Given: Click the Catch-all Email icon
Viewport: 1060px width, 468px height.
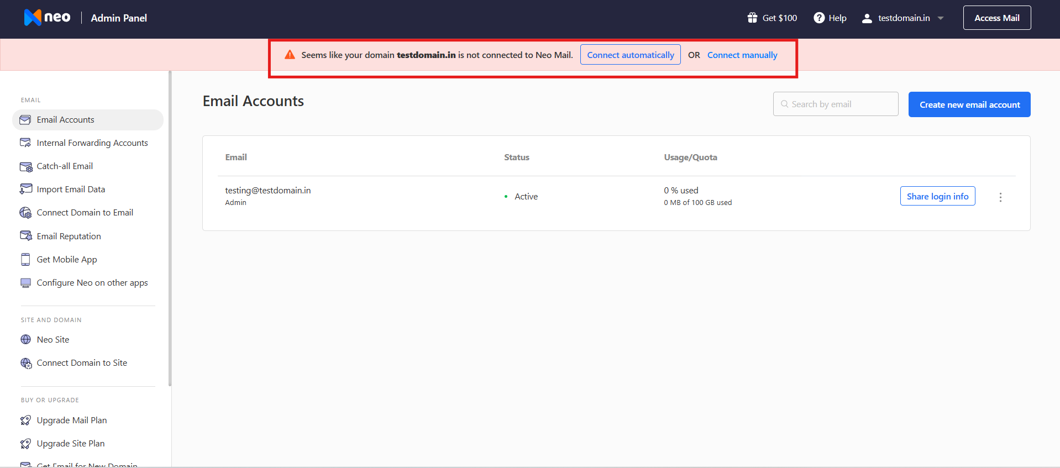Looking at the screenshot, I should [26, 166].
